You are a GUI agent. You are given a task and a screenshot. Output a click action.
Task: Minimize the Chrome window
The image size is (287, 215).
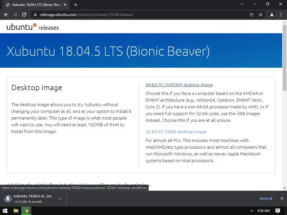pos(254,4)
